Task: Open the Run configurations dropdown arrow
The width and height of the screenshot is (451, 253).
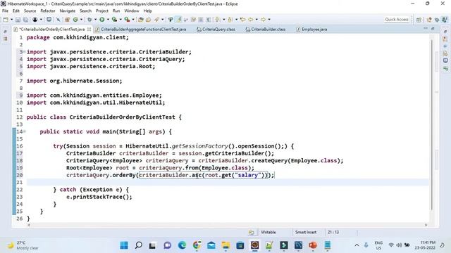Action: (x=108, y=20)
